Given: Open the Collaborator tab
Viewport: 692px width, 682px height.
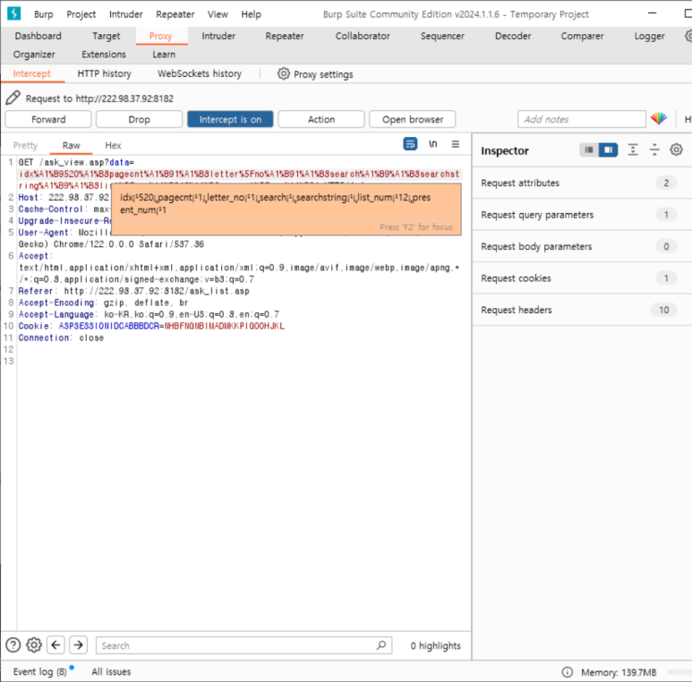Looking at the screenshot, I should (x=363, y=36).
